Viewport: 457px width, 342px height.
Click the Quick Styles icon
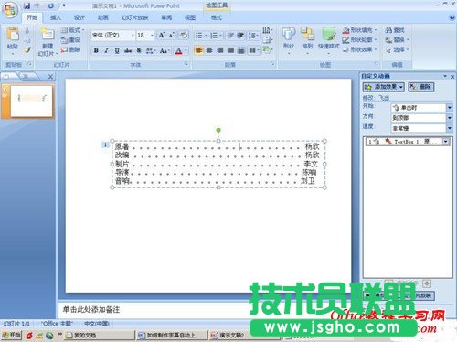[x=328, y=34]
